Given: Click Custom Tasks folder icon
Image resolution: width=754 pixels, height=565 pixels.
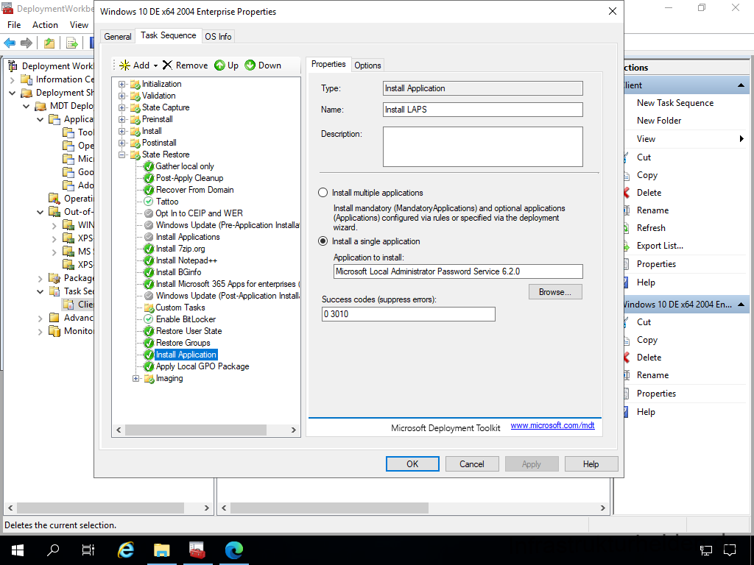Looking at the screenshot, I should click(x=149, y=308).
